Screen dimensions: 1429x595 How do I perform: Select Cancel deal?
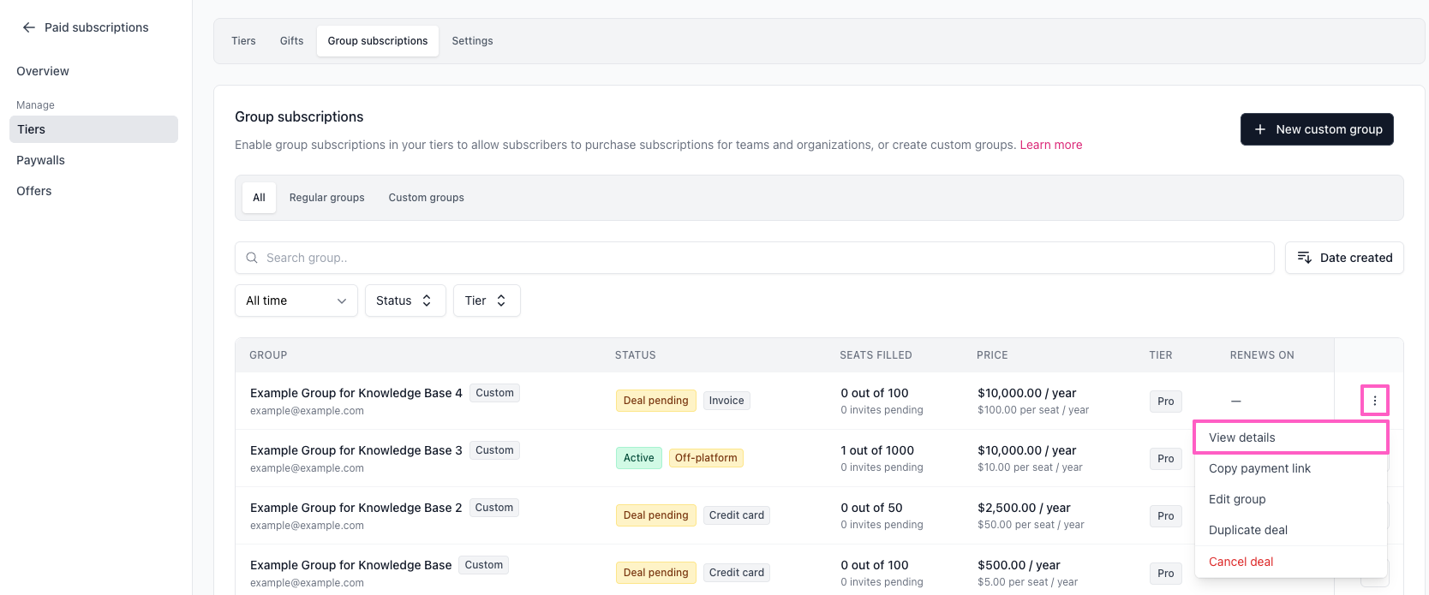tap(1291, 562)
